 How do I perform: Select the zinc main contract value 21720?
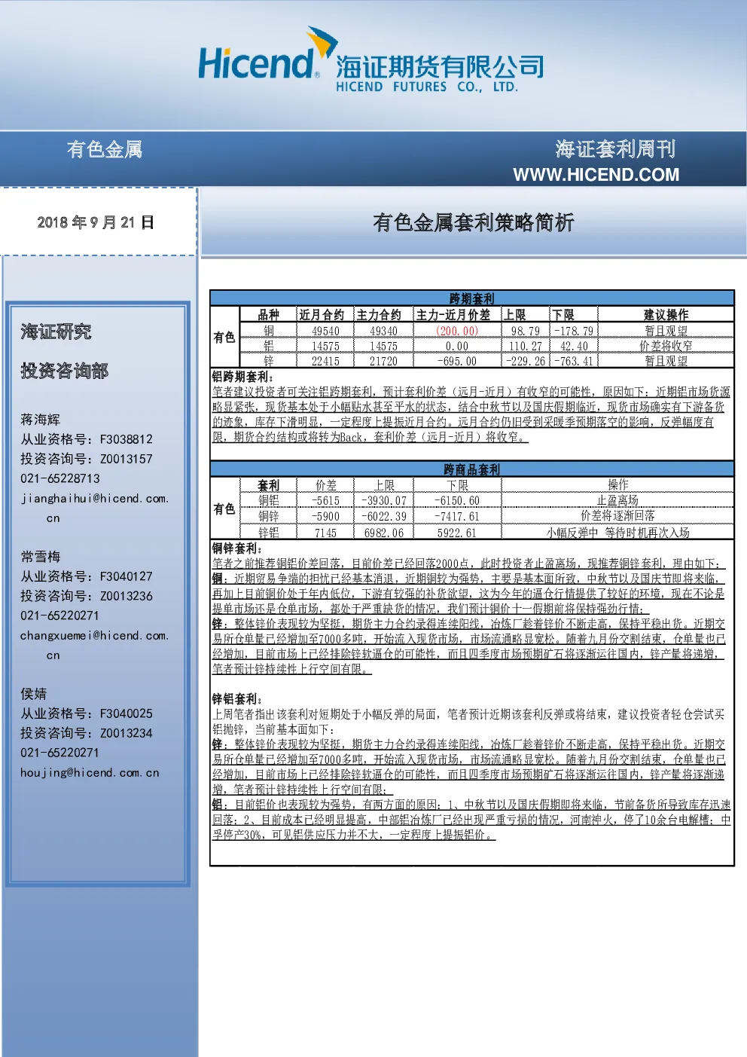click(x=383, y=361)
